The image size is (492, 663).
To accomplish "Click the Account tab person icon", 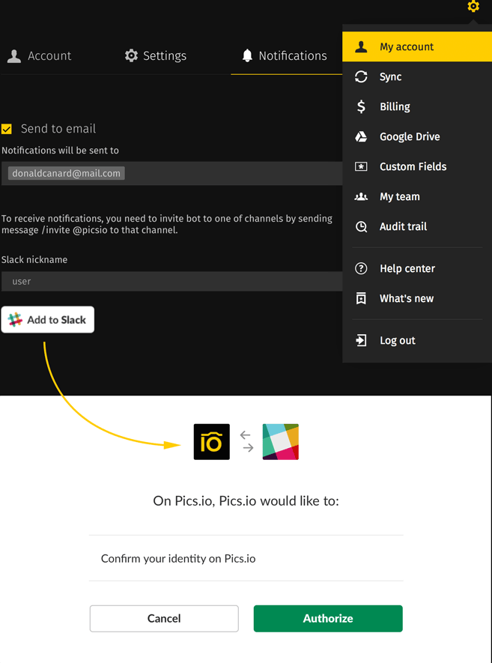I will click(14, 56).
